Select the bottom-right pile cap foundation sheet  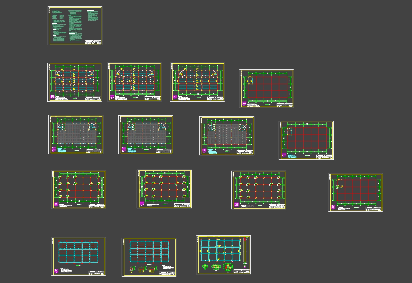tap(223, 255)
